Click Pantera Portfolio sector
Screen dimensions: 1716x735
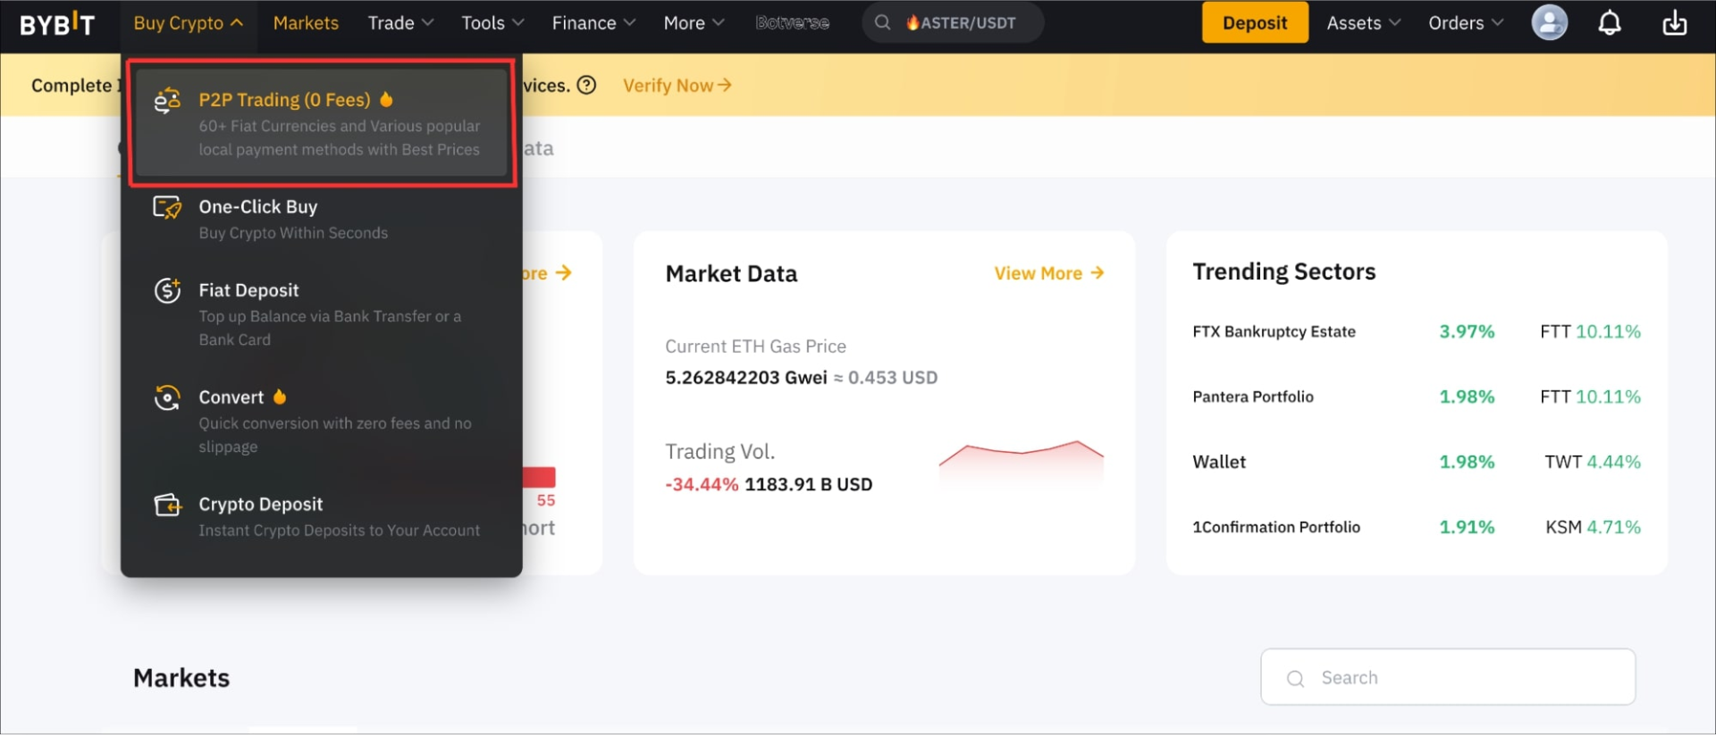click(1253, 397)
